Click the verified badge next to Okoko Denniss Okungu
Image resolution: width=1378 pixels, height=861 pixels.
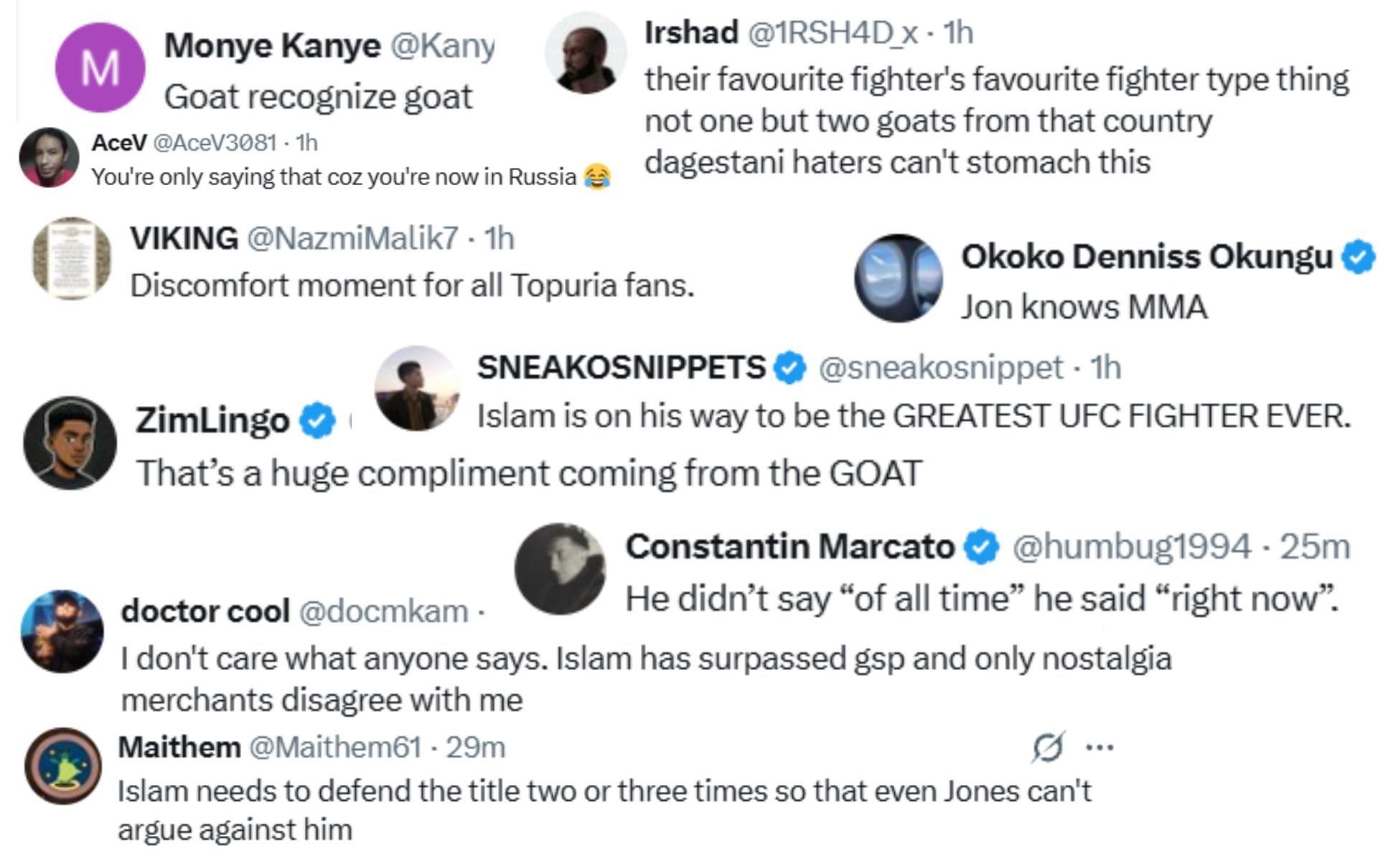pyautogui.click(x=1358, y=258)
